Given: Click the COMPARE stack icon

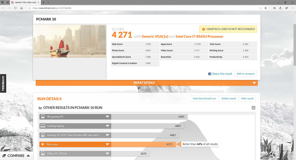Looking at the screenshot, I should 4,156.
